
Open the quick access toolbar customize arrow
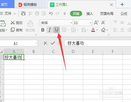65,14
